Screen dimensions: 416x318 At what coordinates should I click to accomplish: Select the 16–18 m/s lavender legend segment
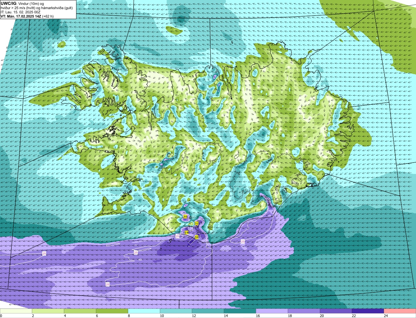click(x=272, y=311)
